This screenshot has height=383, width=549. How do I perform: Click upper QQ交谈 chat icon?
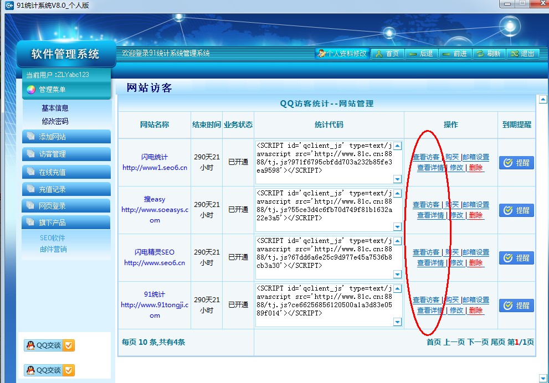tap(49, 345)
